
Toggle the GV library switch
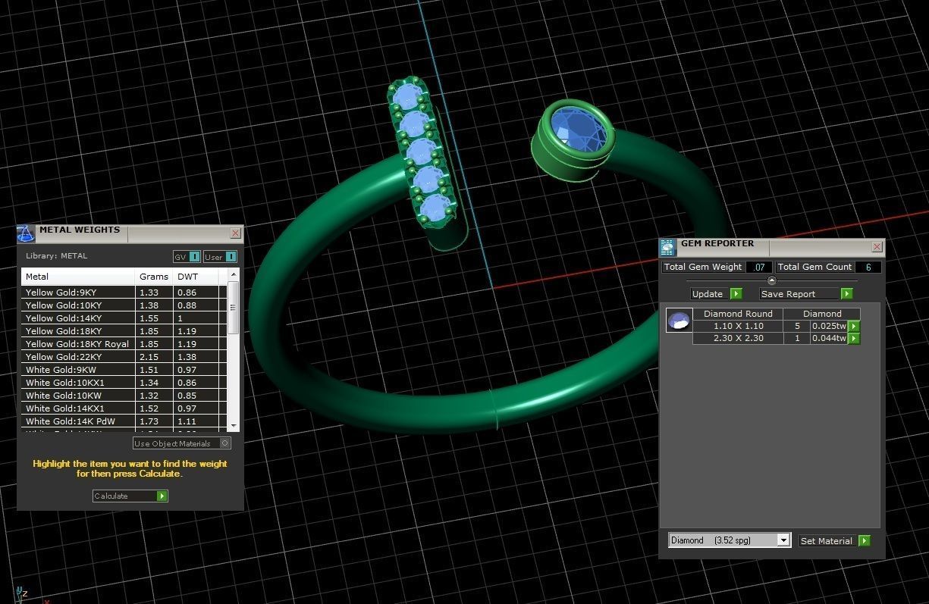pyautogui.click(x=194, y=257)
